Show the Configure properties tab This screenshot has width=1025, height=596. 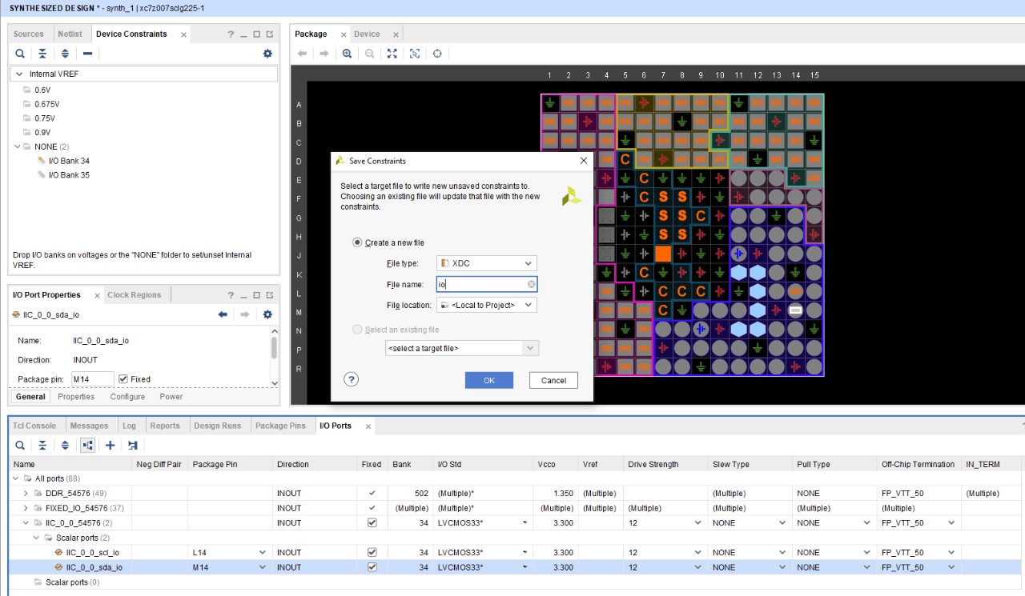[x=127, y=397]
